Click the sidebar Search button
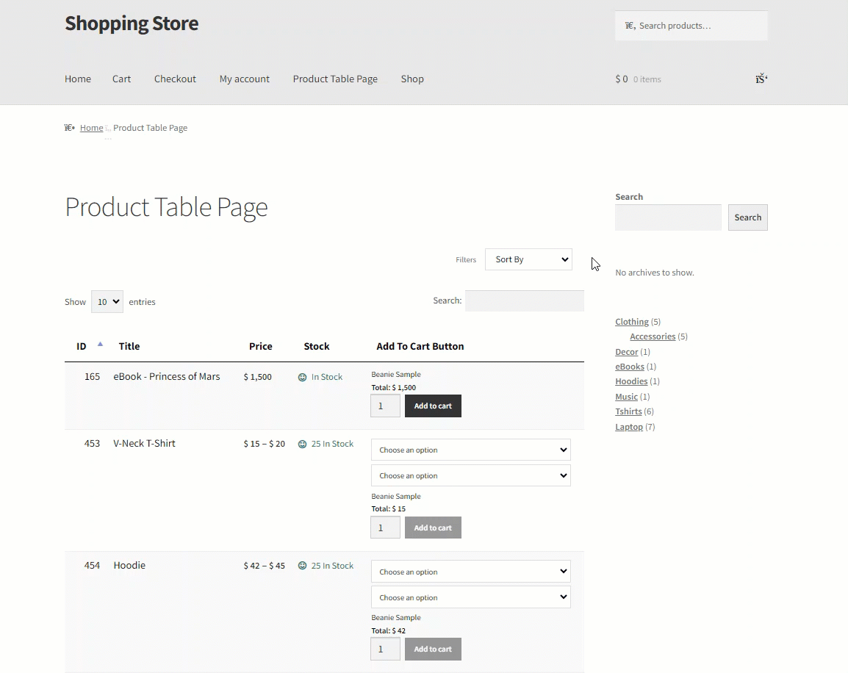The image size is (848, 673). click(747, 217)
